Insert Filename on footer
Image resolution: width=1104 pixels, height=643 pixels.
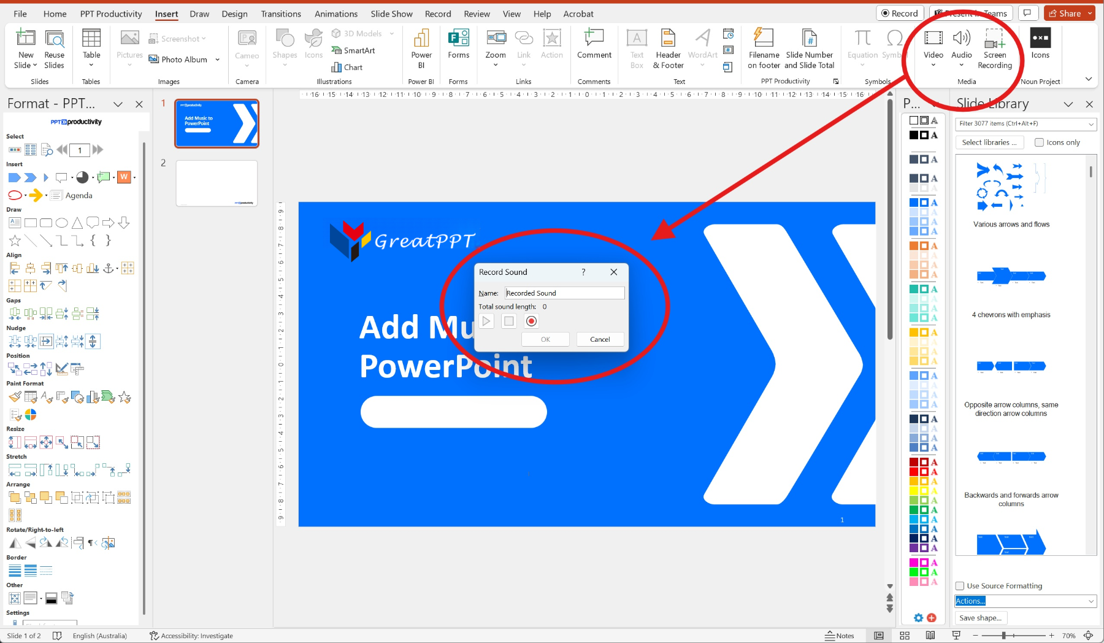[764, 49]
